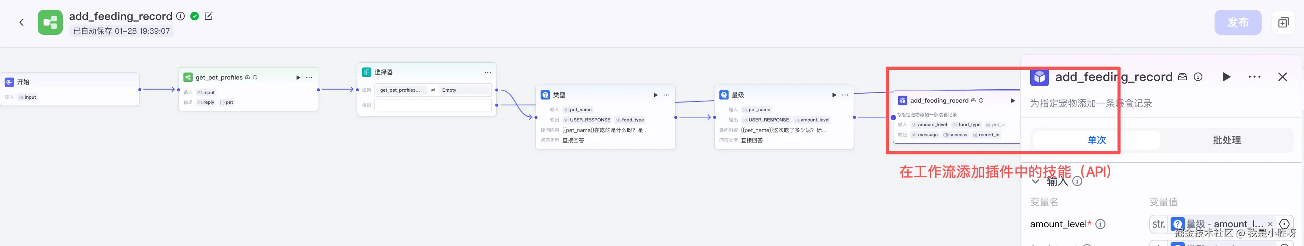Open more options on 量级 node

[x=845, y=95]
